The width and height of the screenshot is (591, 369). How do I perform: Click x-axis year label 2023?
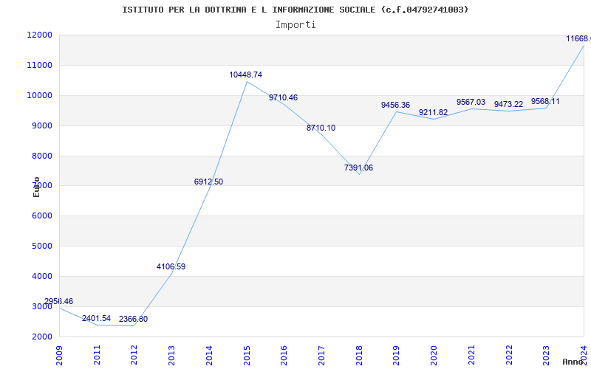pos(547,355)
